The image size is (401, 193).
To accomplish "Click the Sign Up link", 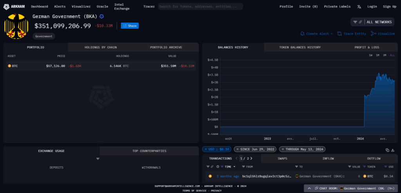I will (x=390, y=7).
